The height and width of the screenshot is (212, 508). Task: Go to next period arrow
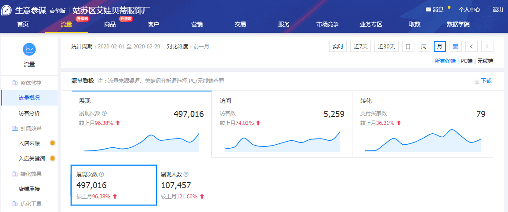(x=487, y=46)
